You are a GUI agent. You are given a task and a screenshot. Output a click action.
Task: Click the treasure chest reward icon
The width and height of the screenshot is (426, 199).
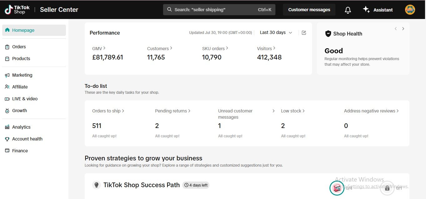coord(337,188)
